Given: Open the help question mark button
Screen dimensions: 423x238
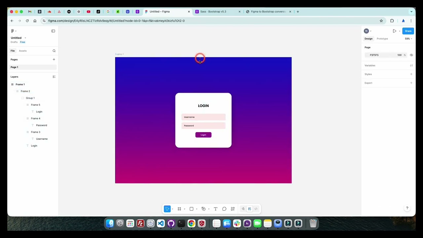Looking at the screenshot, I should [407, 208].
